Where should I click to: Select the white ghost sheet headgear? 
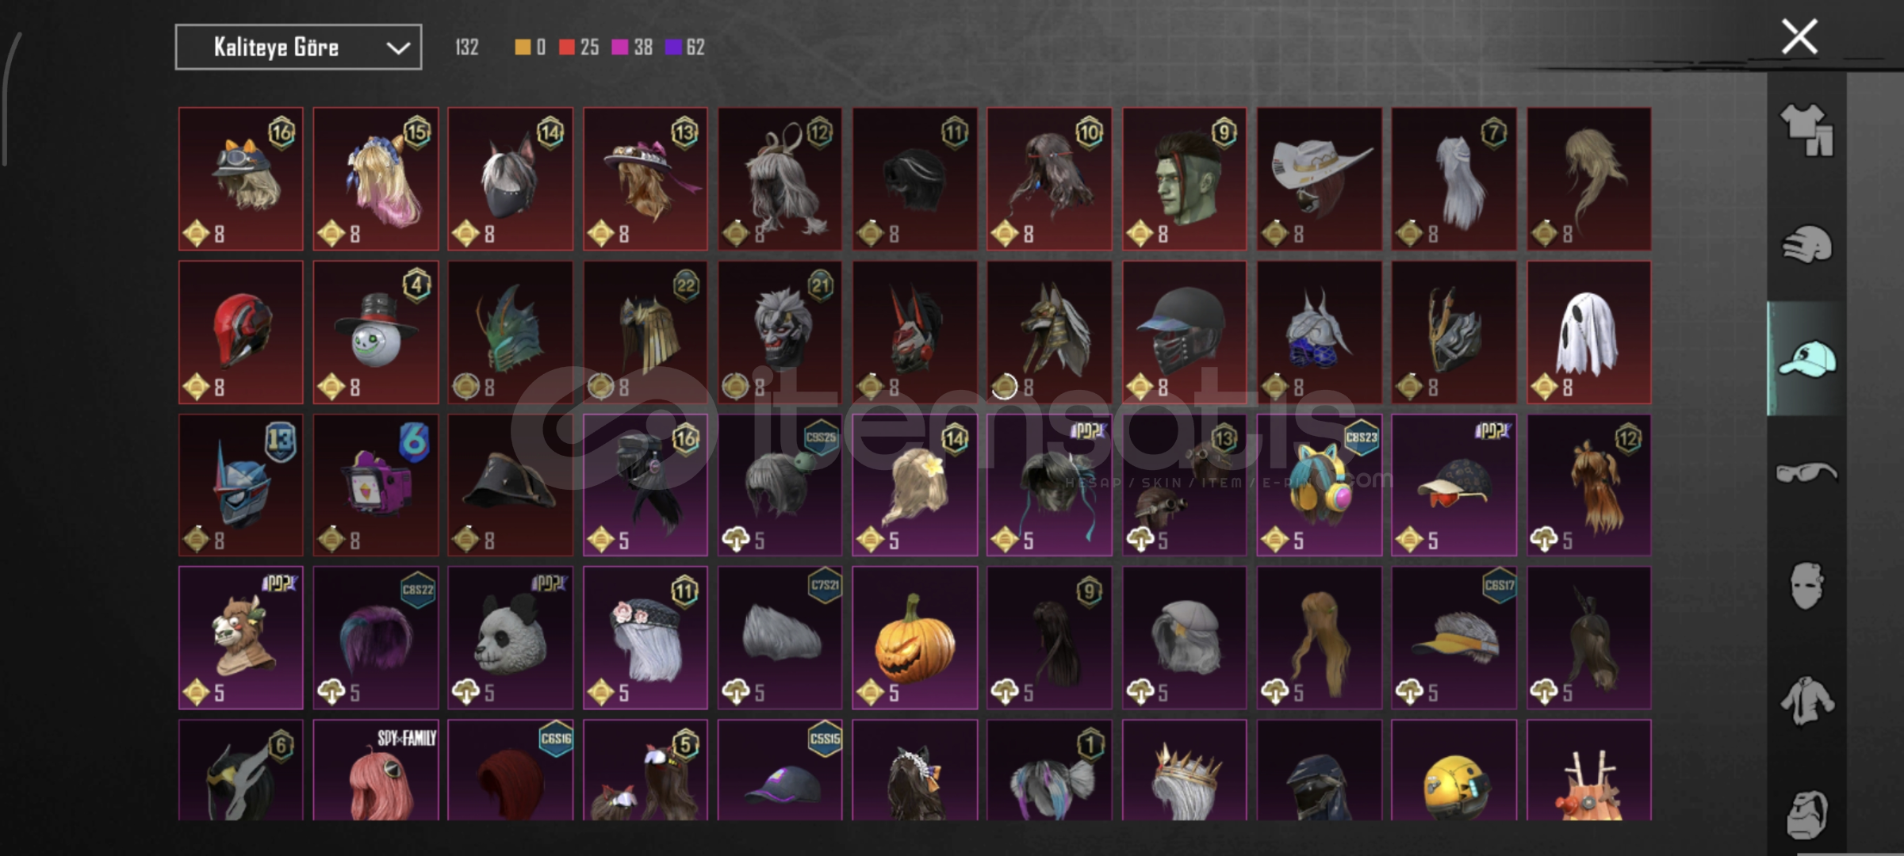[x=1589, y=332]
